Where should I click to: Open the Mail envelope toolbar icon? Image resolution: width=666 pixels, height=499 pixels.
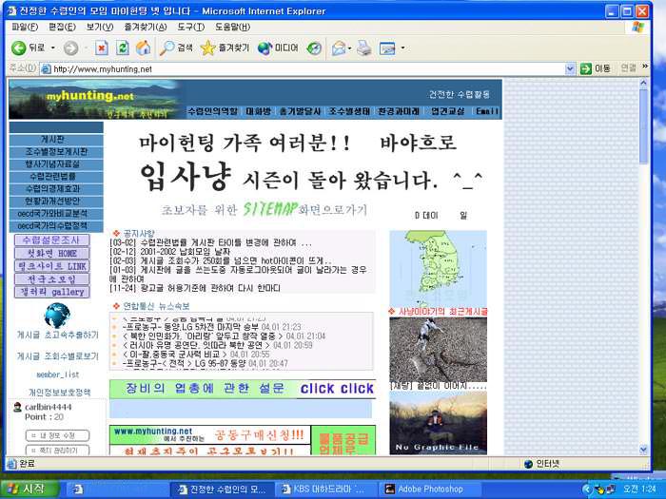[x=338, y=48]
